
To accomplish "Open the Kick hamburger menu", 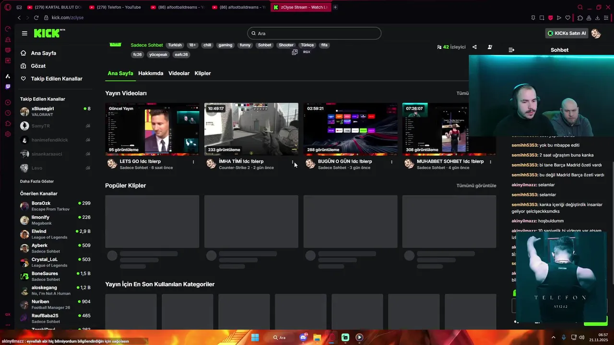I will (24, 33).
